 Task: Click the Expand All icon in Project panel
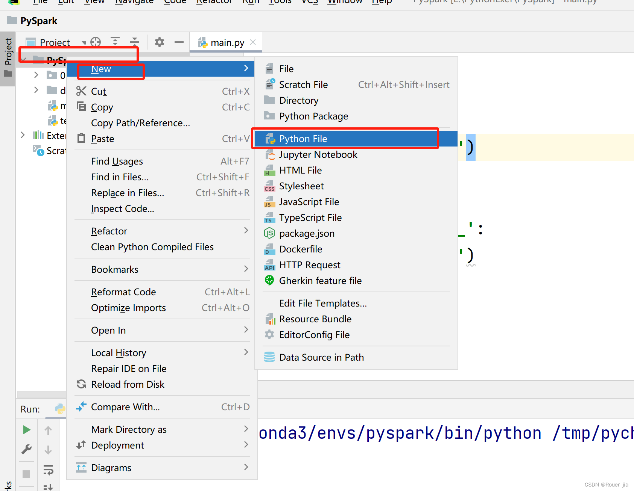coord(115,42)
